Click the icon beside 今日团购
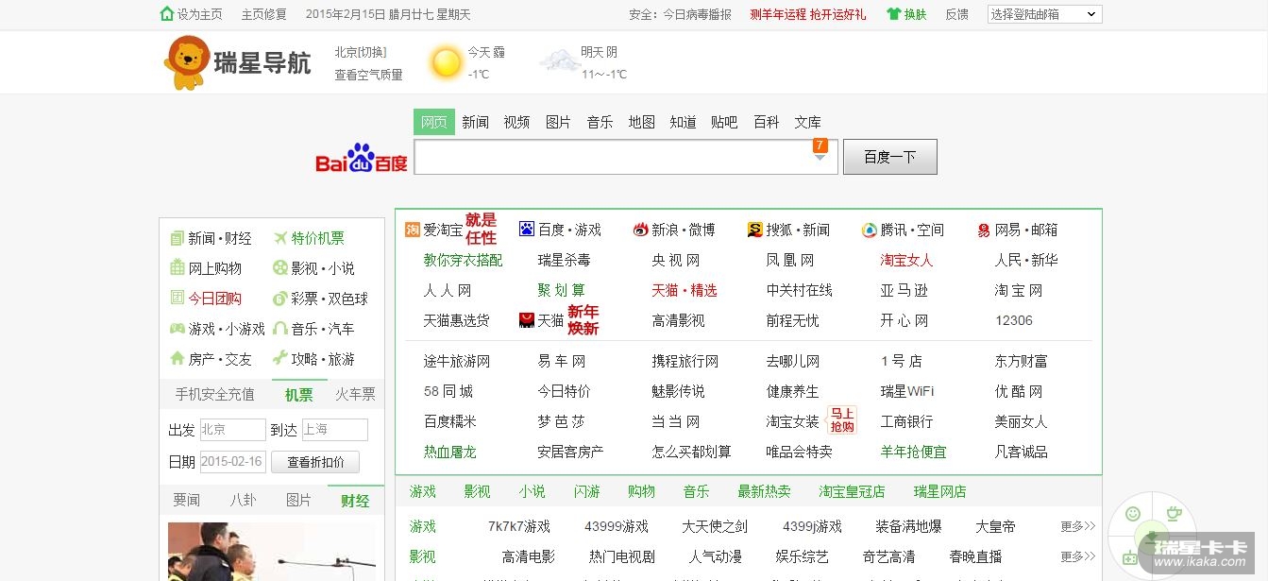The width and height of the screenshot is (1268, 581). pyautogui.click(x=177, y=299)
